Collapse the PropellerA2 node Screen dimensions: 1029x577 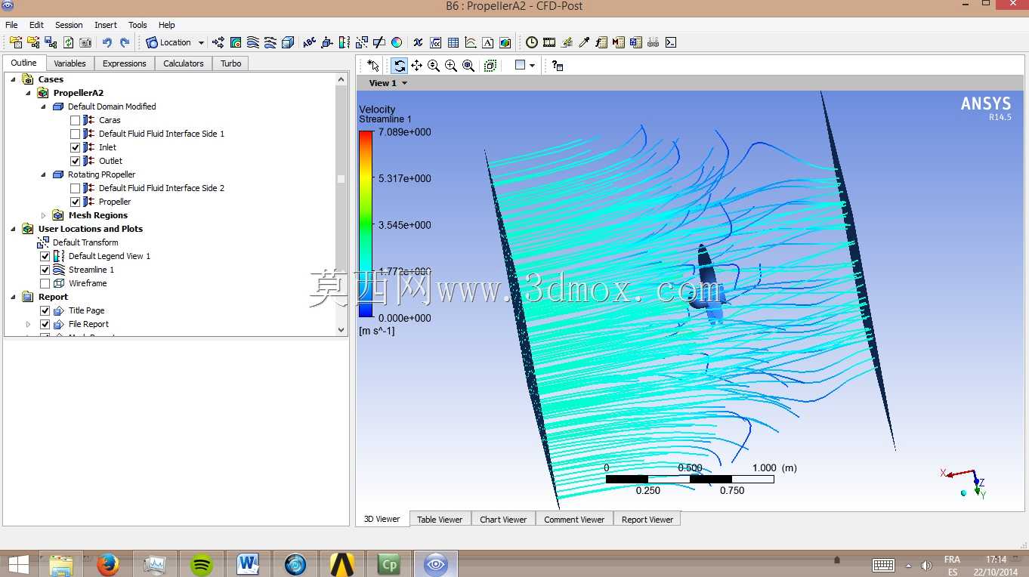pos(28,93)
